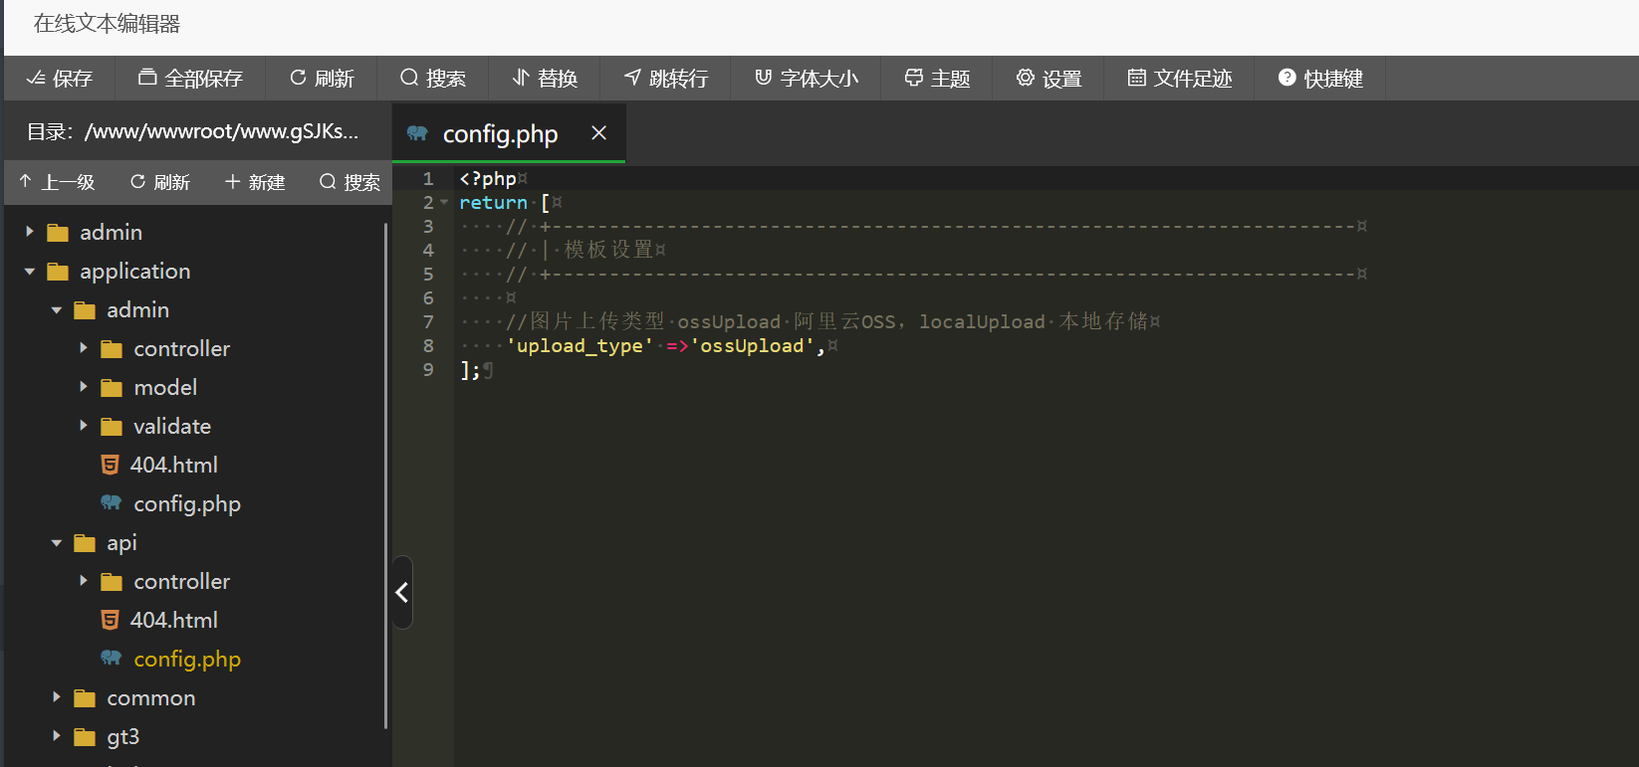Click on 'ossUpload' value in line 8

click(752, 346)
